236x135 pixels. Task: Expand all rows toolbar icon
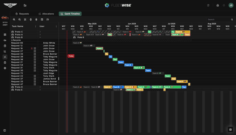tap(31, 20)
